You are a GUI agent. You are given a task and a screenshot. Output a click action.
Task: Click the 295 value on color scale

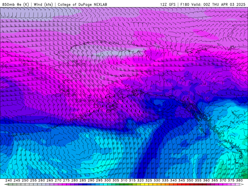[99, 180]
